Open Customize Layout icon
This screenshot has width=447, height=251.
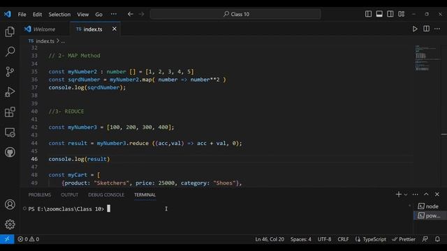[x=402, y=14]
